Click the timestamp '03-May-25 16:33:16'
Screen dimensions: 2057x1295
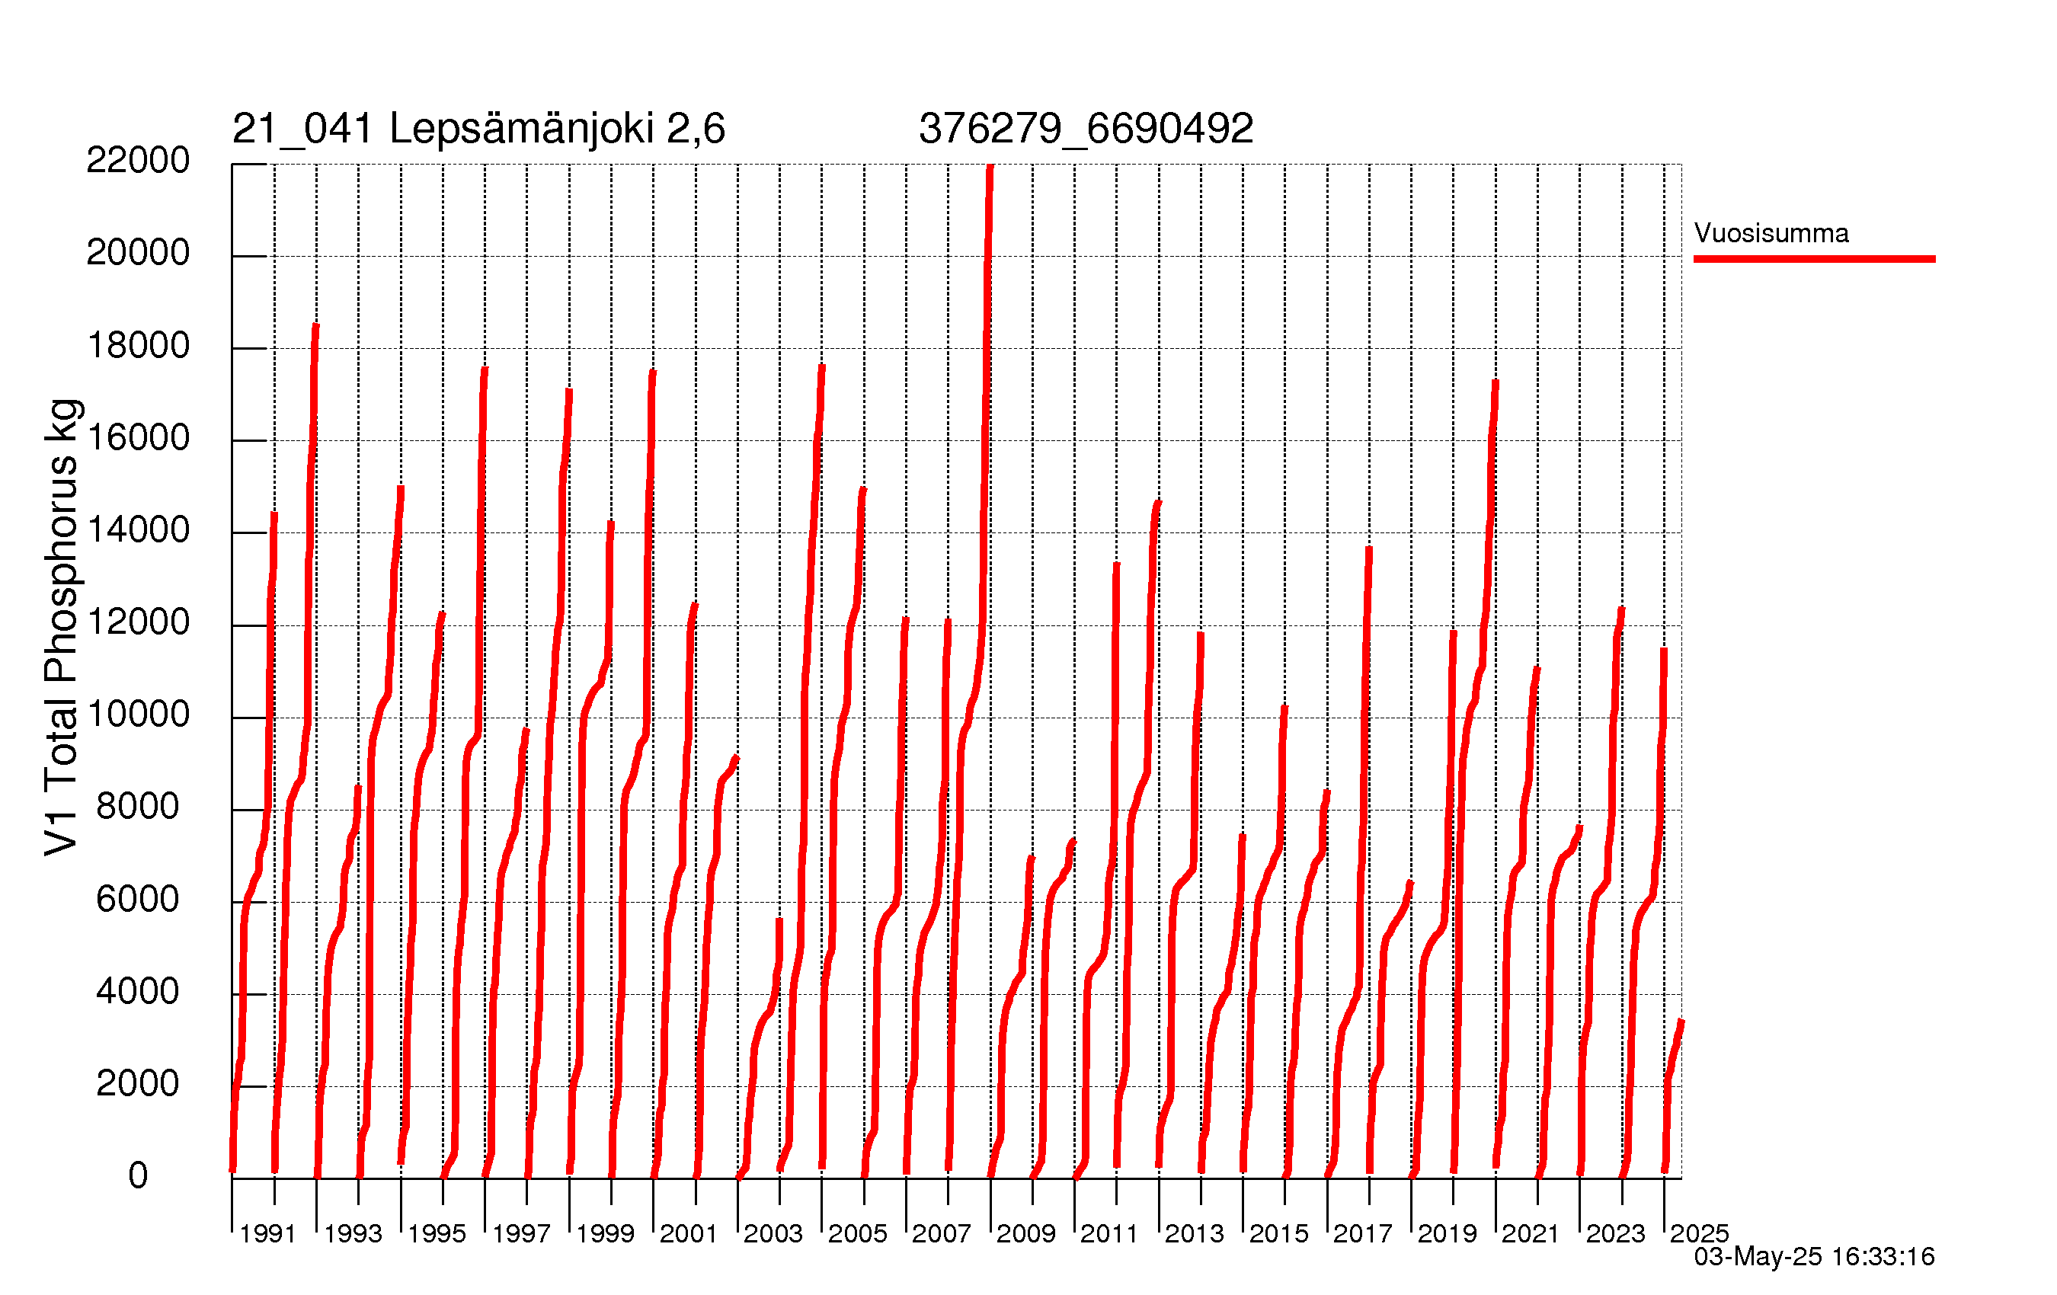coord(1815,1257)
